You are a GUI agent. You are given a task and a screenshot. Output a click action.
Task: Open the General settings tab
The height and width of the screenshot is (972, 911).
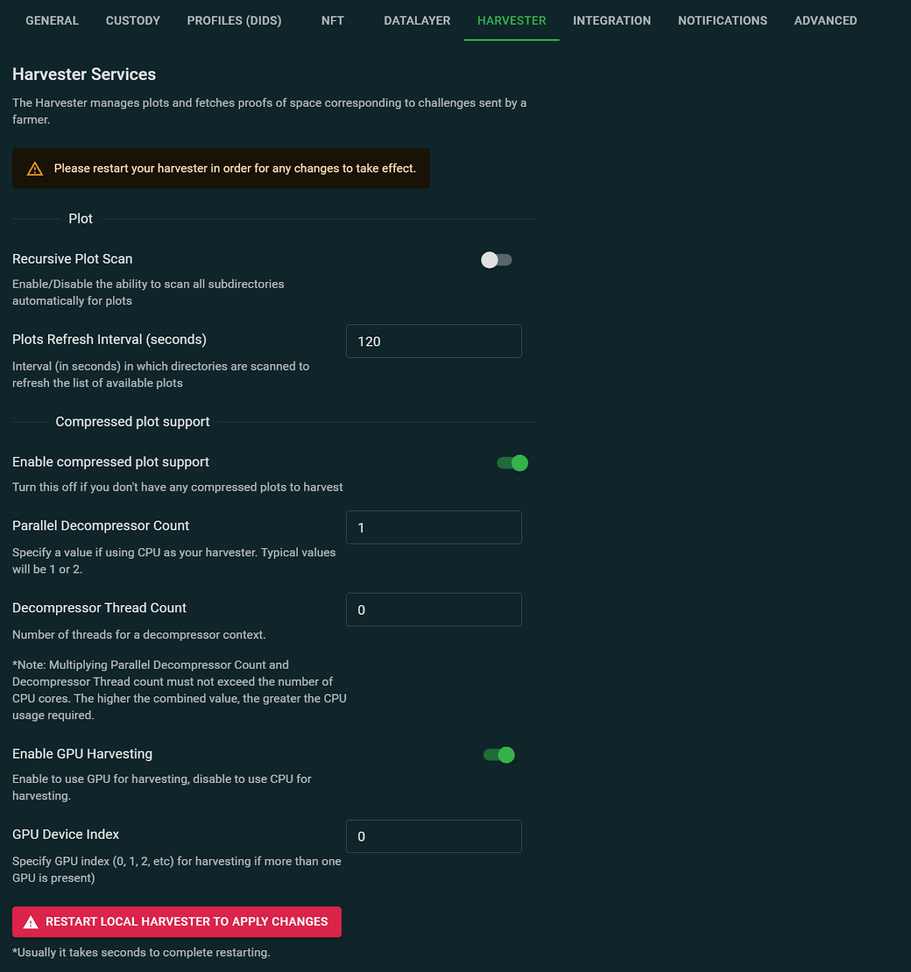coord(52,21)
